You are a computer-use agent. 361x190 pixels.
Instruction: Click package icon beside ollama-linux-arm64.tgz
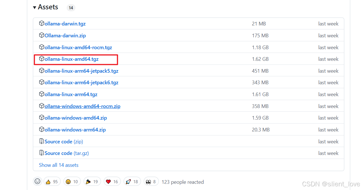pos(42,94)
